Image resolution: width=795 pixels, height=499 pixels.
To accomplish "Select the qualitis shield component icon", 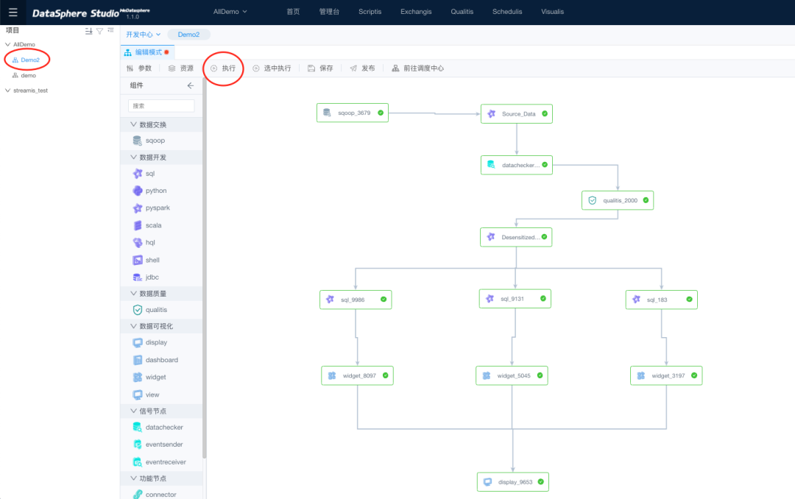I will pyautogui.click(x=138, y=310).
